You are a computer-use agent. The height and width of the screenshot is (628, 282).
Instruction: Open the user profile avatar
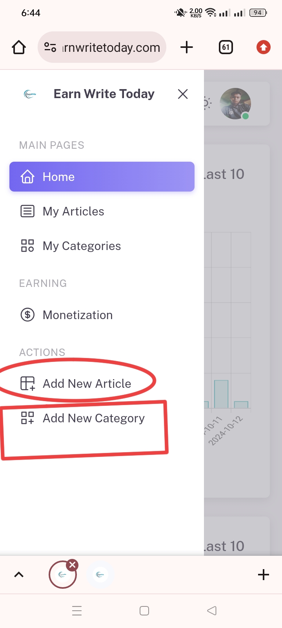pos(235,104)
